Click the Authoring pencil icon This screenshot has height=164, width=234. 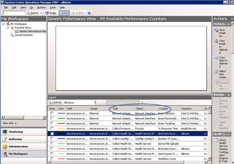click(x=5, y=139)
